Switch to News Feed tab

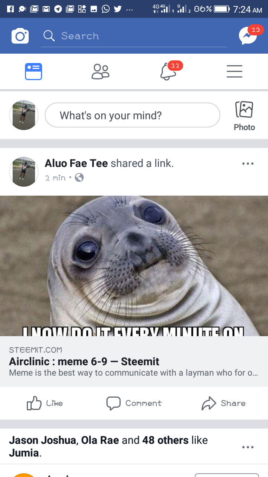click(33, 72)
